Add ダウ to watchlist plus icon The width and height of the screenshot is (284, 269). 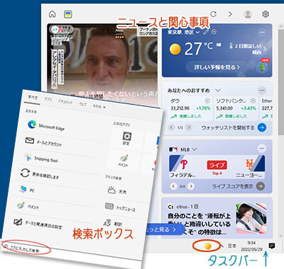point(207,101)
